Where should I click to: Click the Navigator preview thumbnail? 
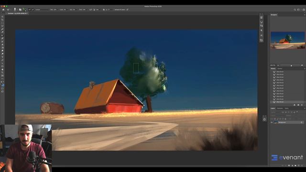(287, 40)
